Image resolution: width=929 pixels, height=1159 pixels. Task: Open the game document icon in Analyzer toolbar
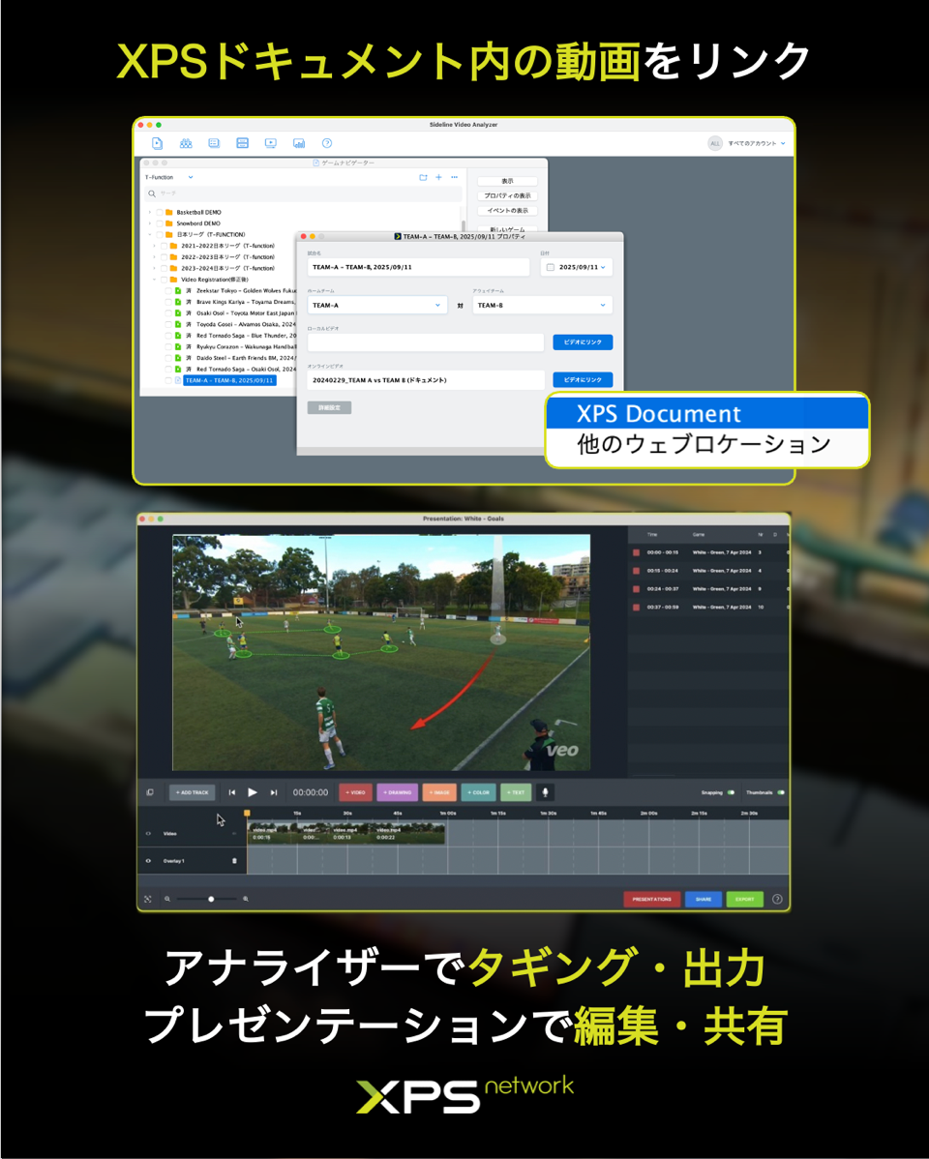coord(157,143)
